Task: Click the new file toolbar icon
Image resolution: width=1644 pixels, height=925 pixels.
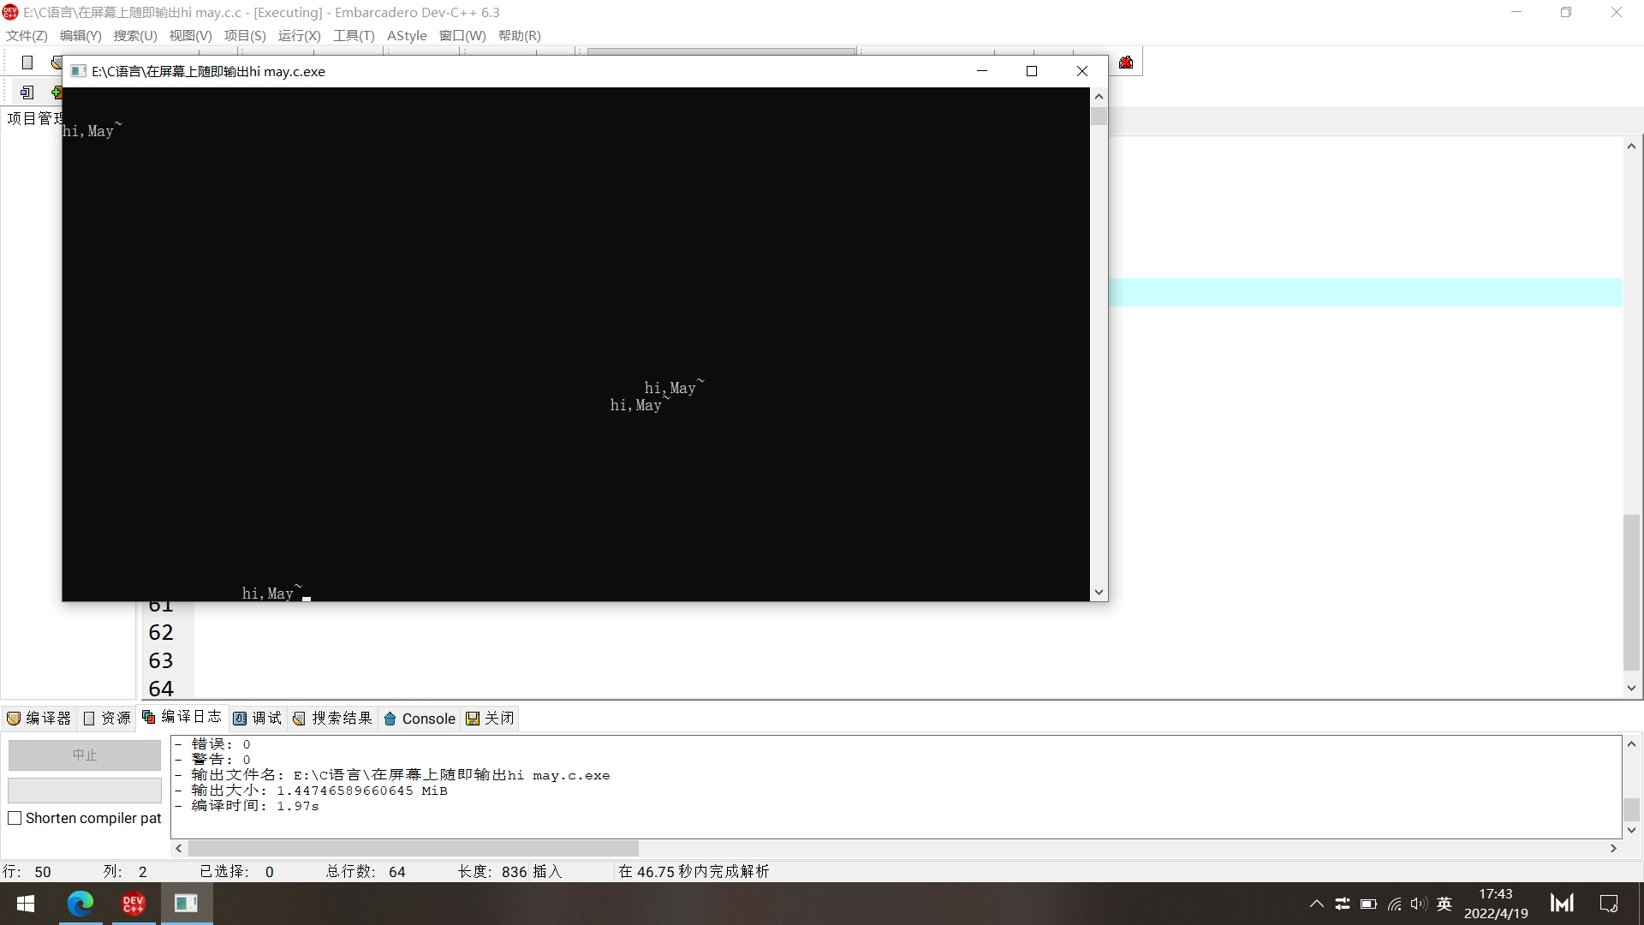Action: pos(27,63)
